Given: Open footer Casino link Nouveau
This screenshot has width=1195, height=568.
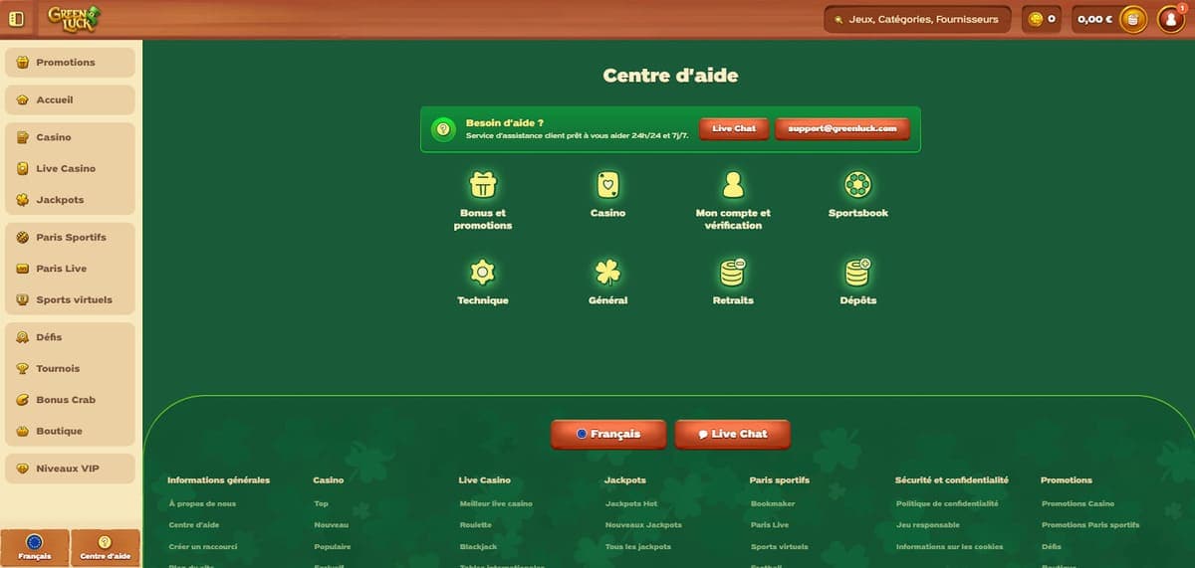Looking at the screenshot, I should click(332, 525).
